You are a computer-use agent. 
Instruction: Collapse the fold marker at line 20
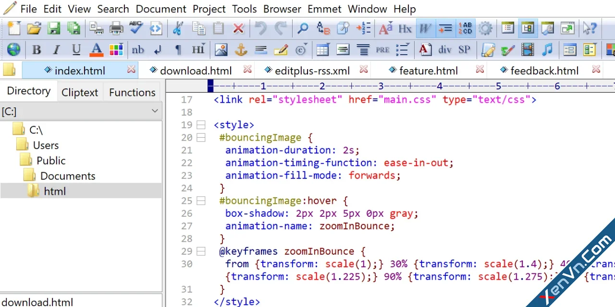click(x=201, y=138)
